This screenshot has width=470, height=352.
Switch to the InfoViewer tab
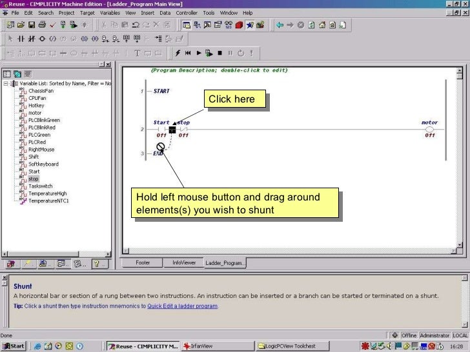click(x=184, y=262)
